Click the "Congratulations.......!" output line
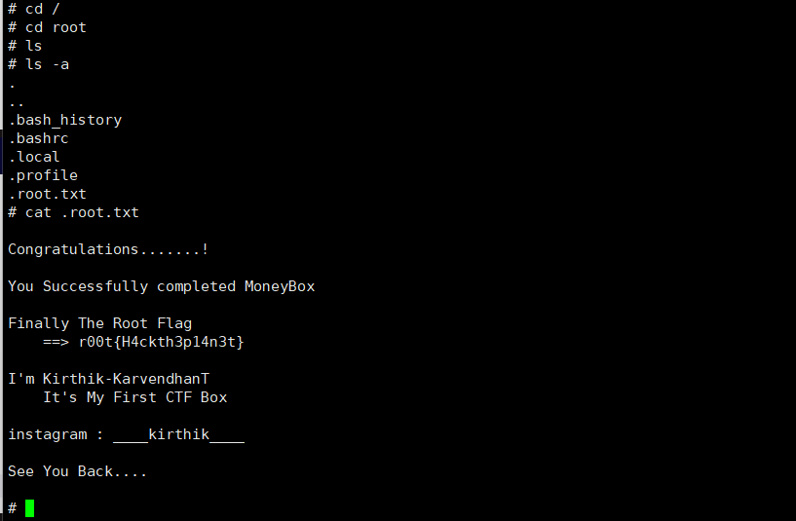This screenshot has width=796, height=521. (108, 249)
